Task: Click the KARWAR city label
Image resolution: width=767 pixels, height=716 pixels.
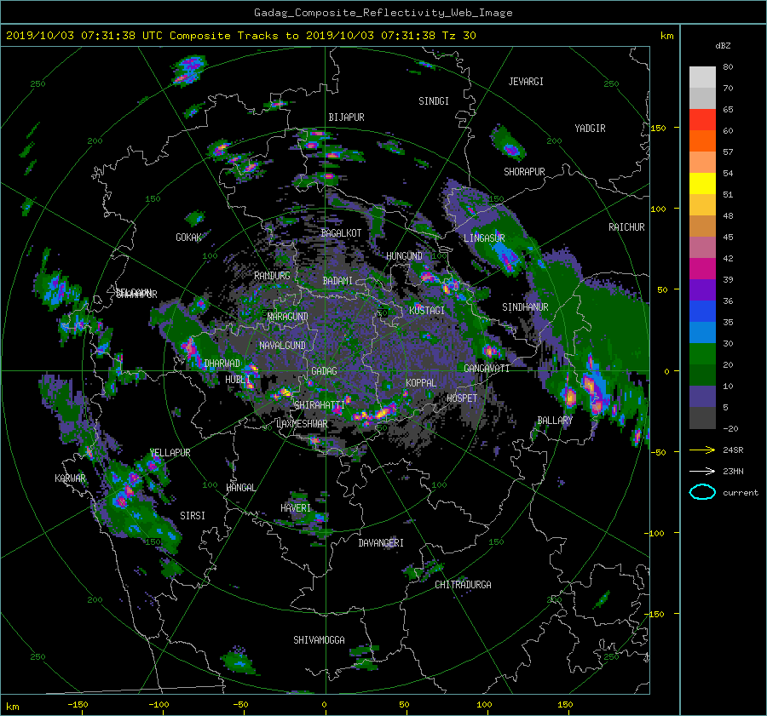Action: pos(70,478)
